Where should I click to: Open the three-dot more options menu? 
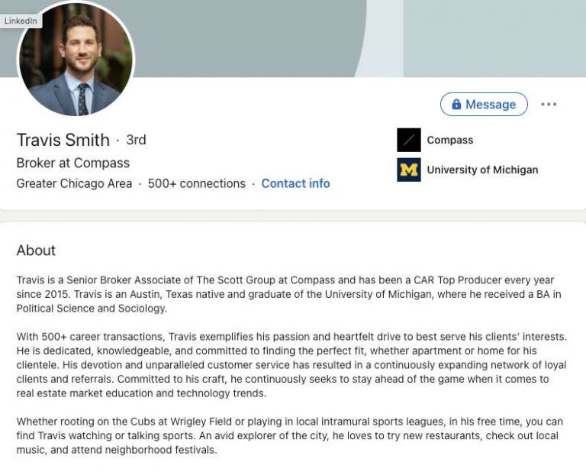pyautogui.click(x=549, y=105)
